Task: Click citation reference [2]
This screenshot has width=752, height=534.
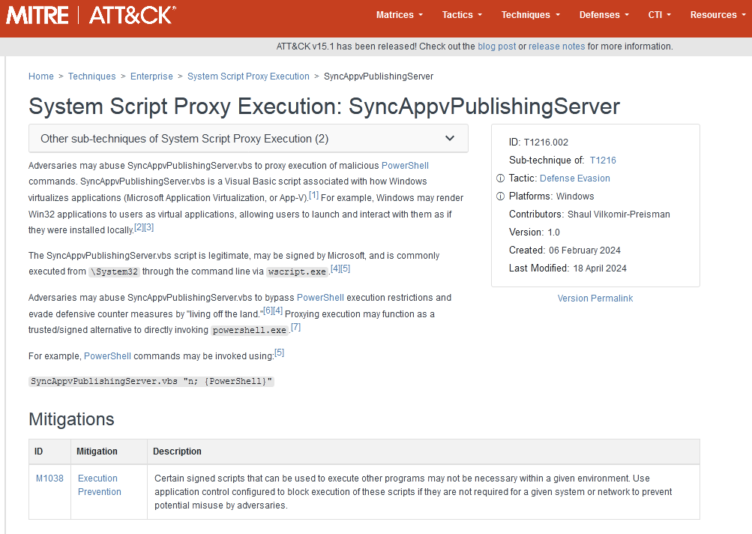Action: (x=139, y=227)
